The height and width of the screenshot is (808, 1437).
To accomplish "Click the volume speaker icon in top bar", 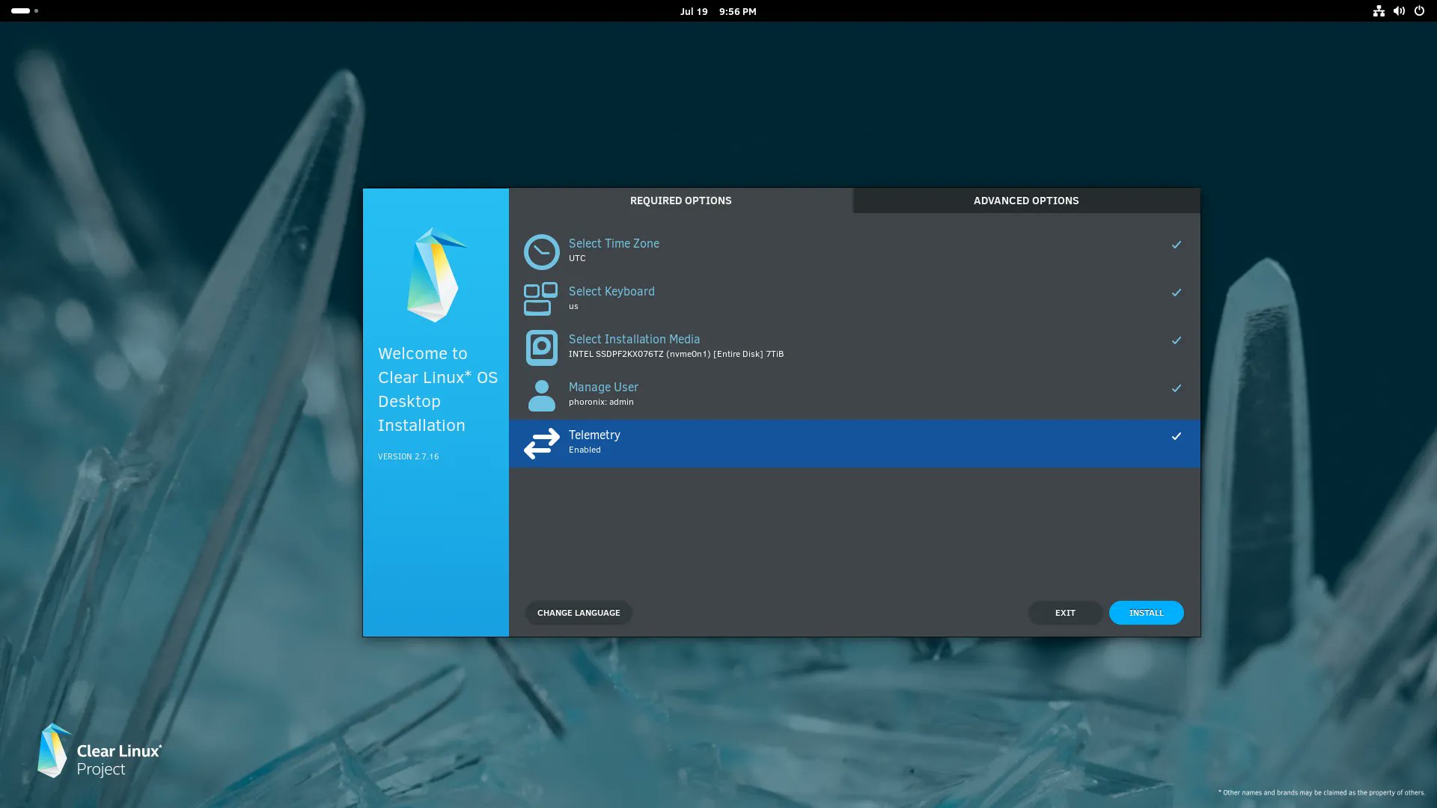I will 1399,11.
